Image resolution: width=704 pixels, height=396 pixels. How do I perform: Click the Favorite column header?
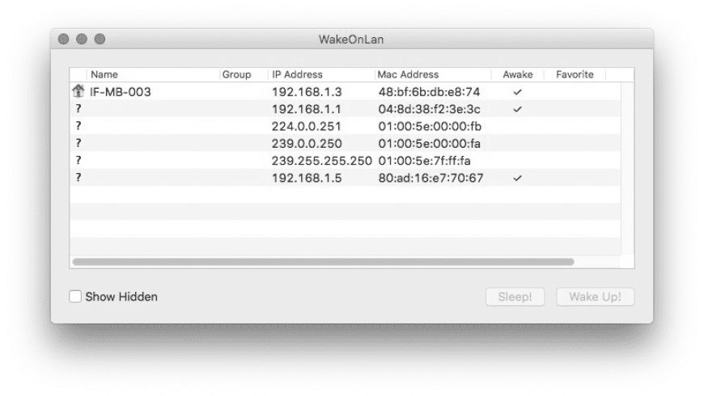pyautogui.click(x=575, y=75)
